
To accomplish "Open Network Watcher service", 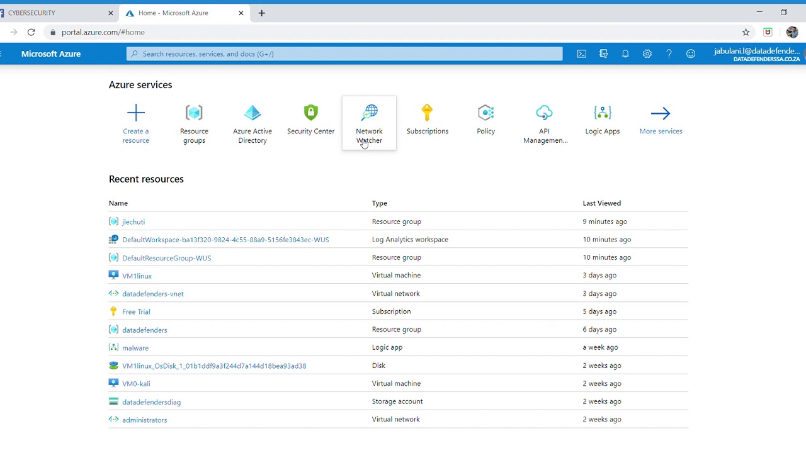I will pyautogui.click(x=369, y=123).
